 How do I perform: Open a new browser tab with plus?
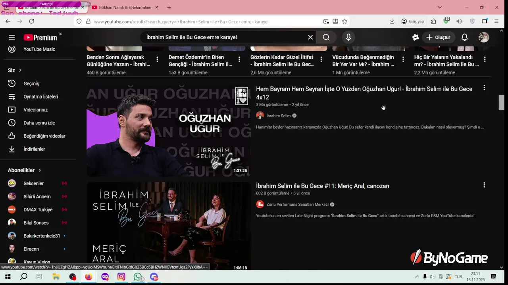[169, 8]
